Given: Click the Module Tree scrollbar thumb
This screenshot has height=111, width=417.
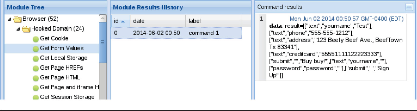Looking at the screenshot, I should 102,42.
